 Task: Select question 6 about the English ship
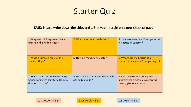(x=140, y=65)
